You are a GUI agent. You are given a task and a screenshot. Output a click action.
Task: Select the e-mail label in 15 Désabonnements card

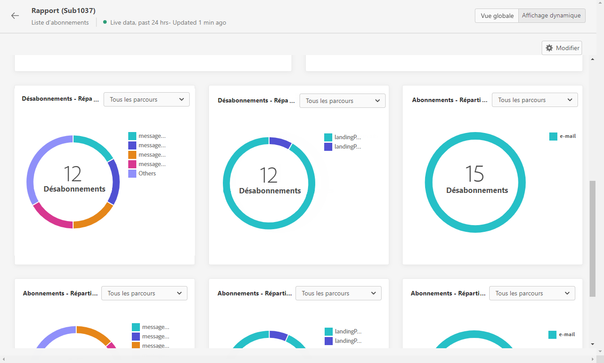568,136
